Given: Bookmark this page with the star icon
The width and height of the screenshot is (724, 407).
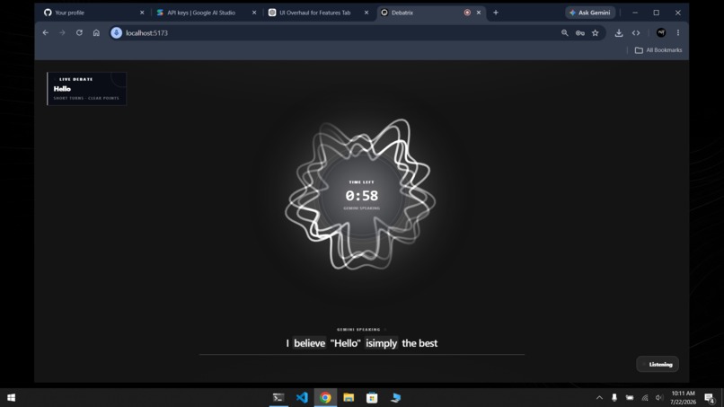Looking at the screenshot, I should [x=596, y=33].
